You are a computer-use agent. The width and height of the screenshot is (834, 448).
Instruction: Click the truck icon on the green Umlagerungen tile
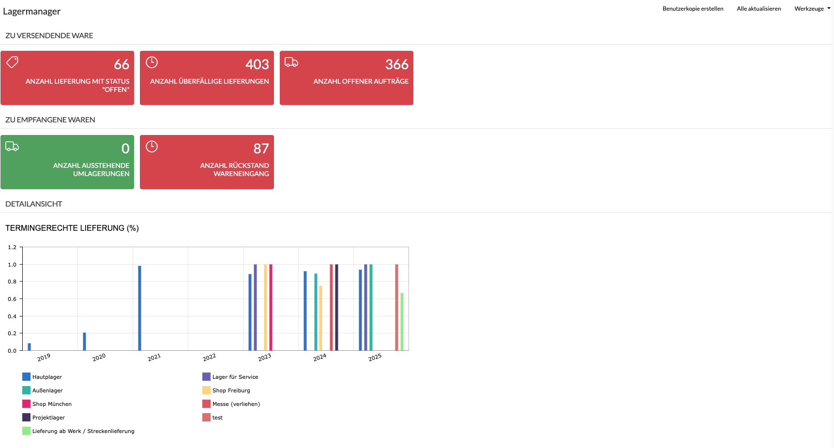(12, 147)
